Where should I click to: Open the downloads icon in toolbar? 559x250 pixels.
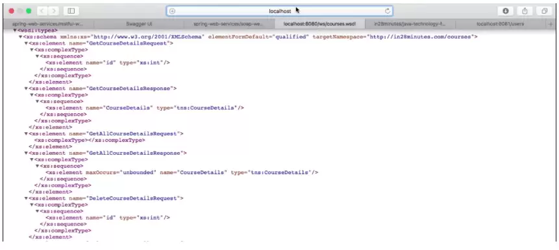tap(506, 11)
